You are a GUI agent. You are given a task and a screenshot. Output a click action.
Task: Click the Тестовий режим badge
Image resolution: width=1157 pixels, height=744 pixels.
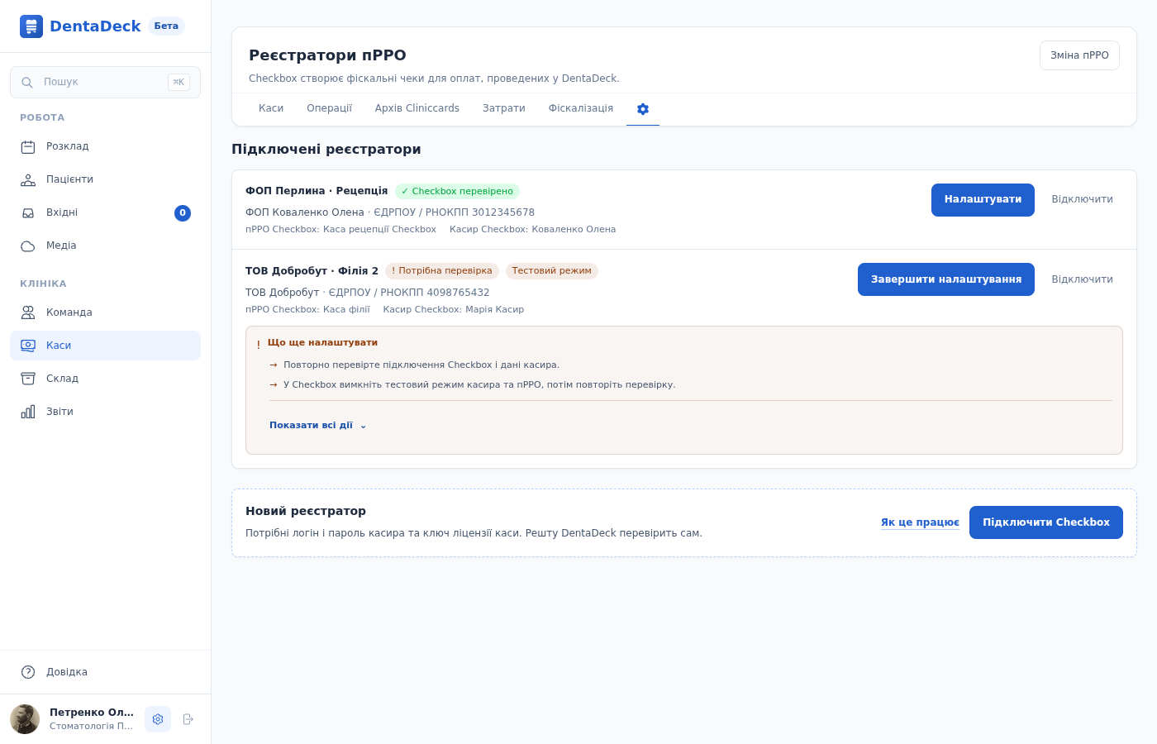pyautogui.click(x=552, y=271)
